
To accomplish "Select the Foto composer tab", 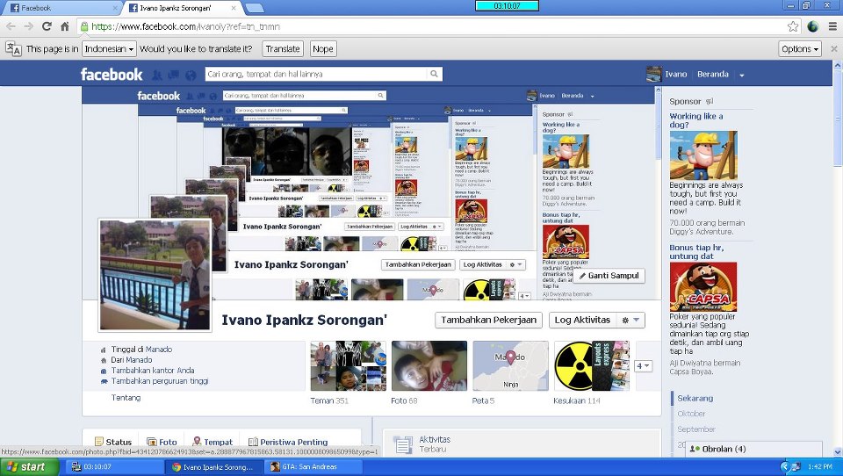I will tap(162, 442).
